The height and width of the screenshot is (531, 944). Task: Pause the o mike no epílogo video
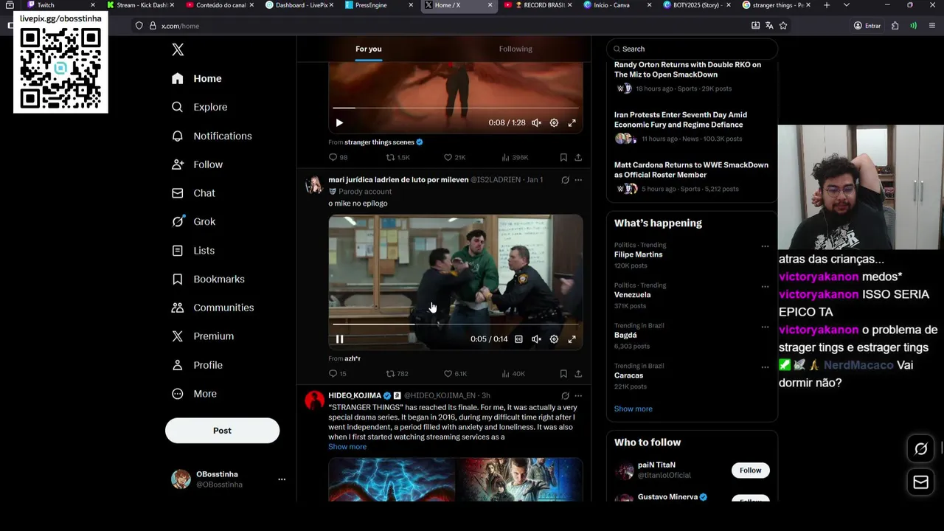339,339
